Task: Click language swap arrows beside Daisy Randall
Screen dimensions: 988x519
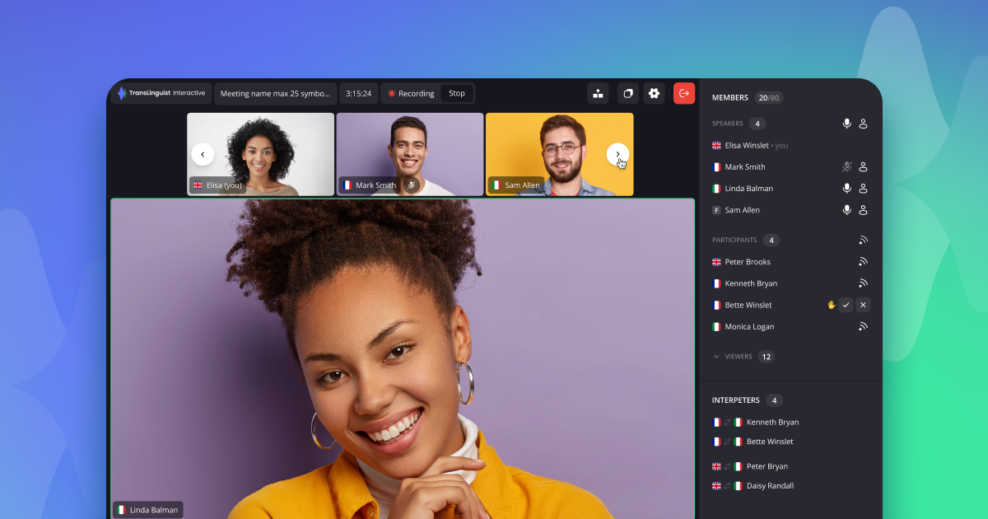Action: 727,486
